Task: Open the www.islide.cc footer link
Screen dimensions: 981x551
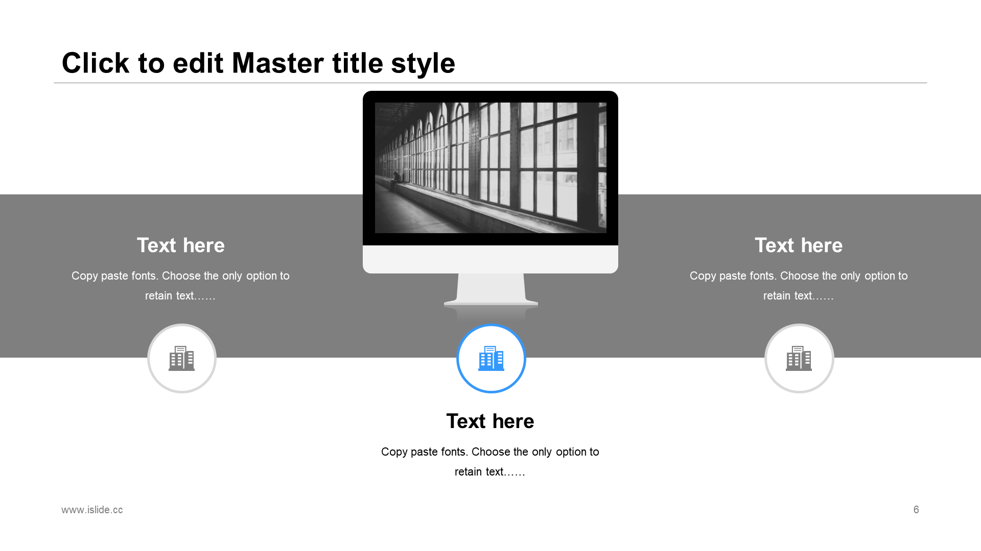Action: pos(92,510)
